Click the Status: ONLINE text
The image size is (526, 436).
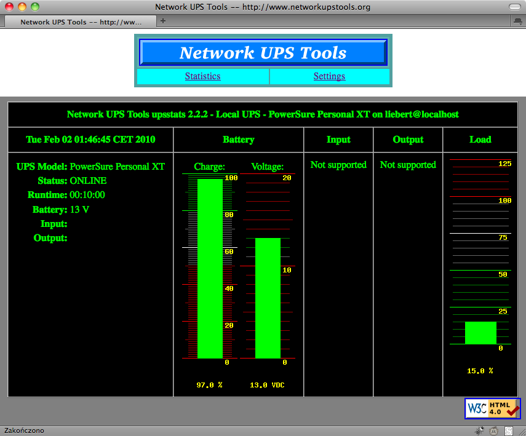coord(72,181)
